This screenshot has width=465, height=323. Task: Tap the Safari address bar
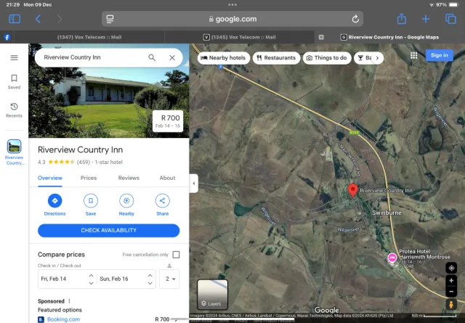[x=232, y=19]
